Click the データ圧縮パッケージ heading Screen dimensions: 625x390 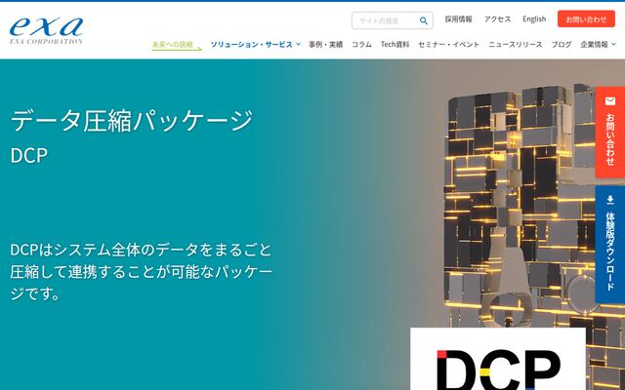point(132,121)
